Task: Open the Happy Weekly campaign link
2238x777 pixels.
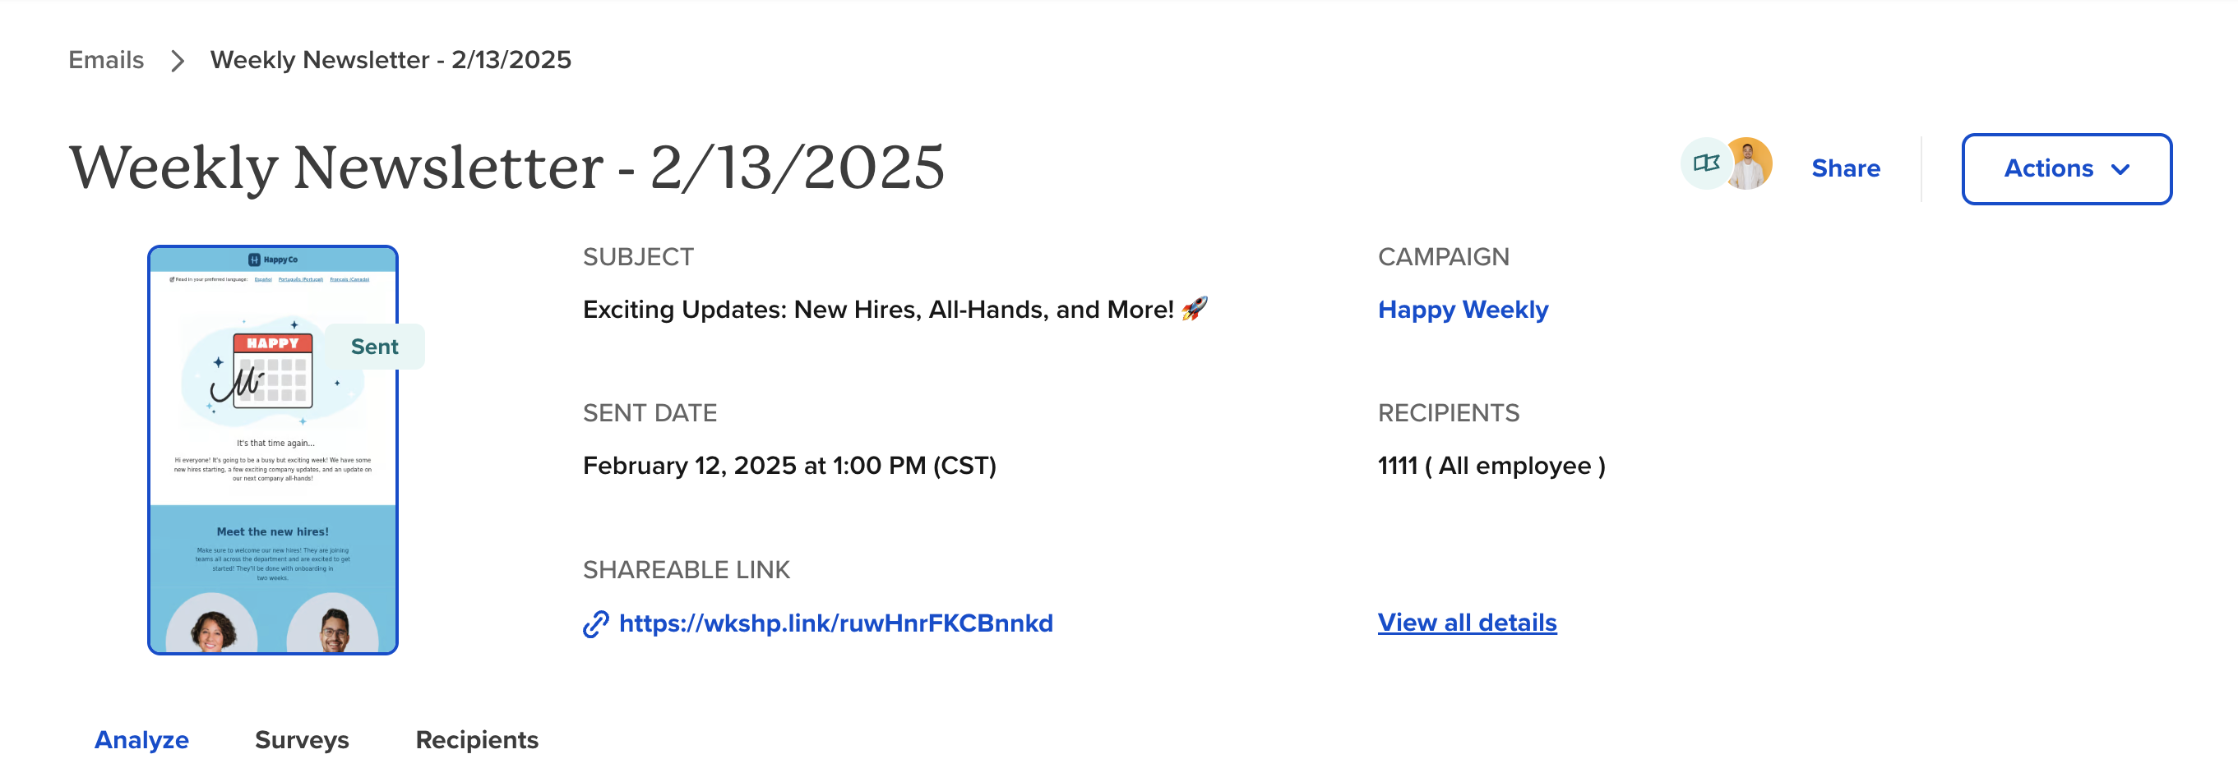Action: (1463, 310)
